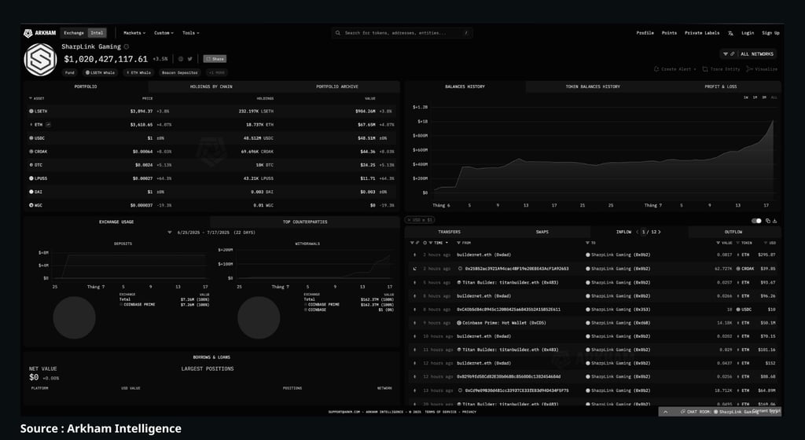Select the ALL chart range

pos(774,97)
